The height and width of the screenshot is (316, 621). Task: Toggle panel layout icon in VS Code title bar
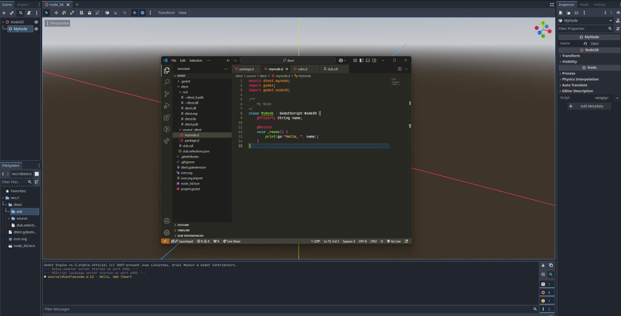(x=368, y=60)
